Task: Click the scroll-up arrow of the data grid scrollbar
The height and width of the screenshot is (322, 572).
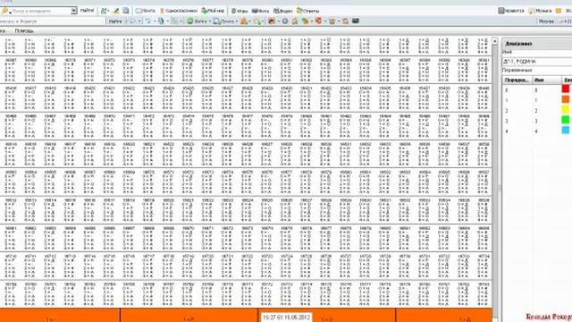Action: coord(494,41)
